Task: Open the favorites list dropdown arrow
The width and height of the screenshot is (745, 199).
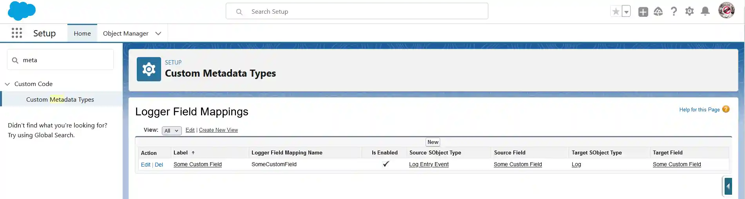Action: 626,12
